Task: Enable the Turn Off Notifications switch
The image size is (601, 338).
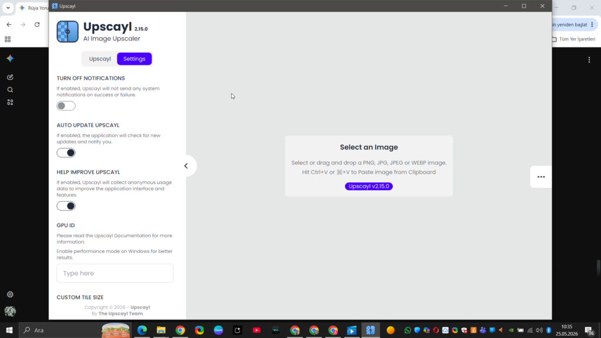Action: 66,106
